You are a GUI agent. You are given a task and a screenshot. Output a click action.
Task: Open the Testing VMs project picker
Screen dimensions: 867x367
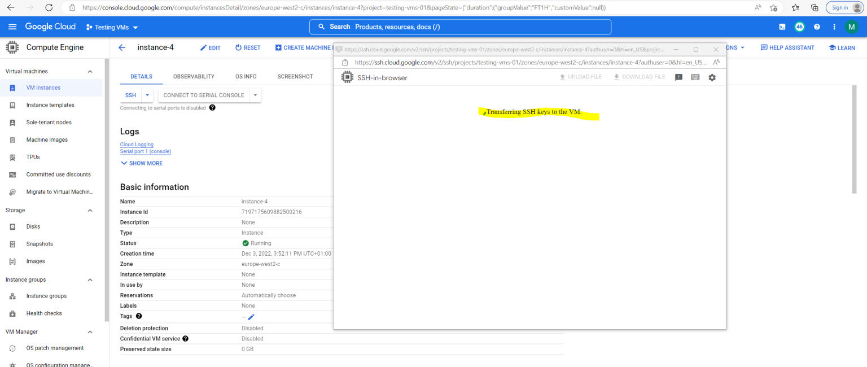pyautogui.click(x=111, y=27)
